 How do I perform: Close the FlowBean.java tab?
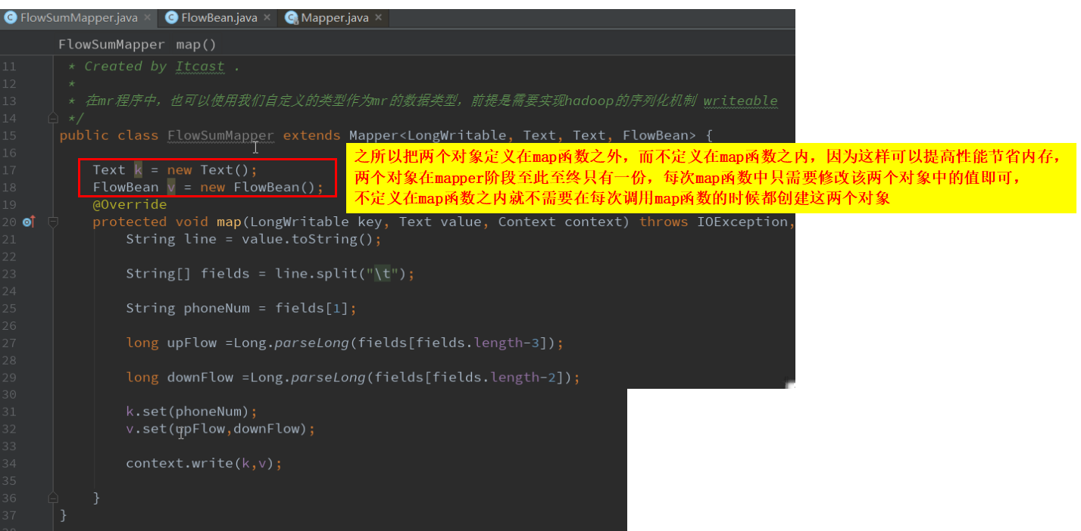(x=267, y=17)
